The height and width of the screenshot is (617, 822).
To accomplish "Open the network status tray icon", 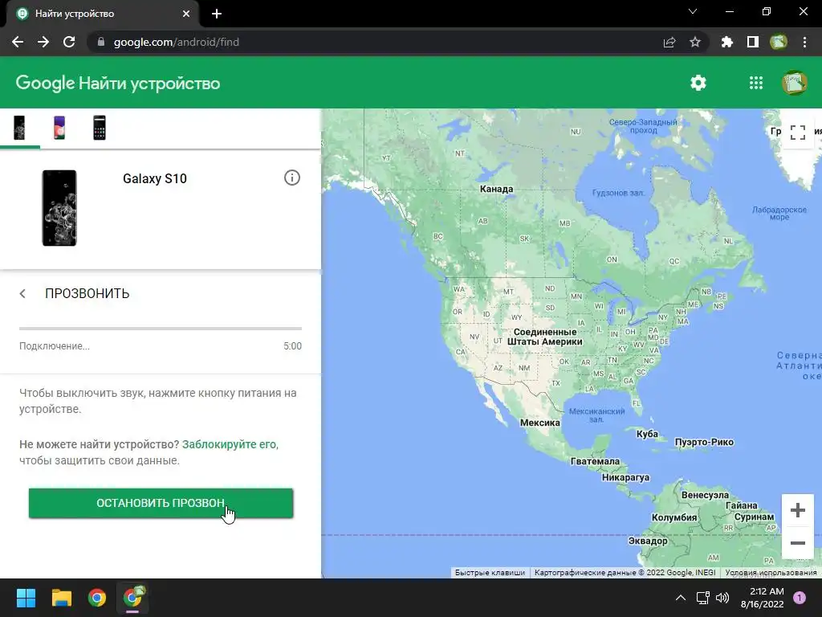I will click(x=702, y=598).
